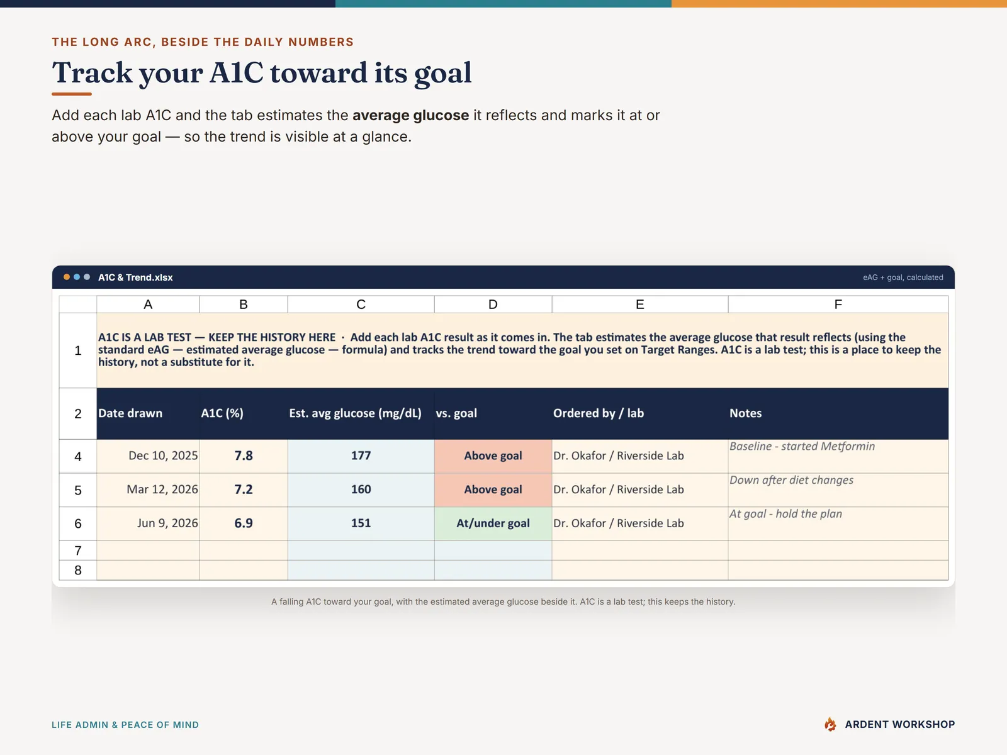
Task: Select column E header
Action: click(x=640, y=305)
